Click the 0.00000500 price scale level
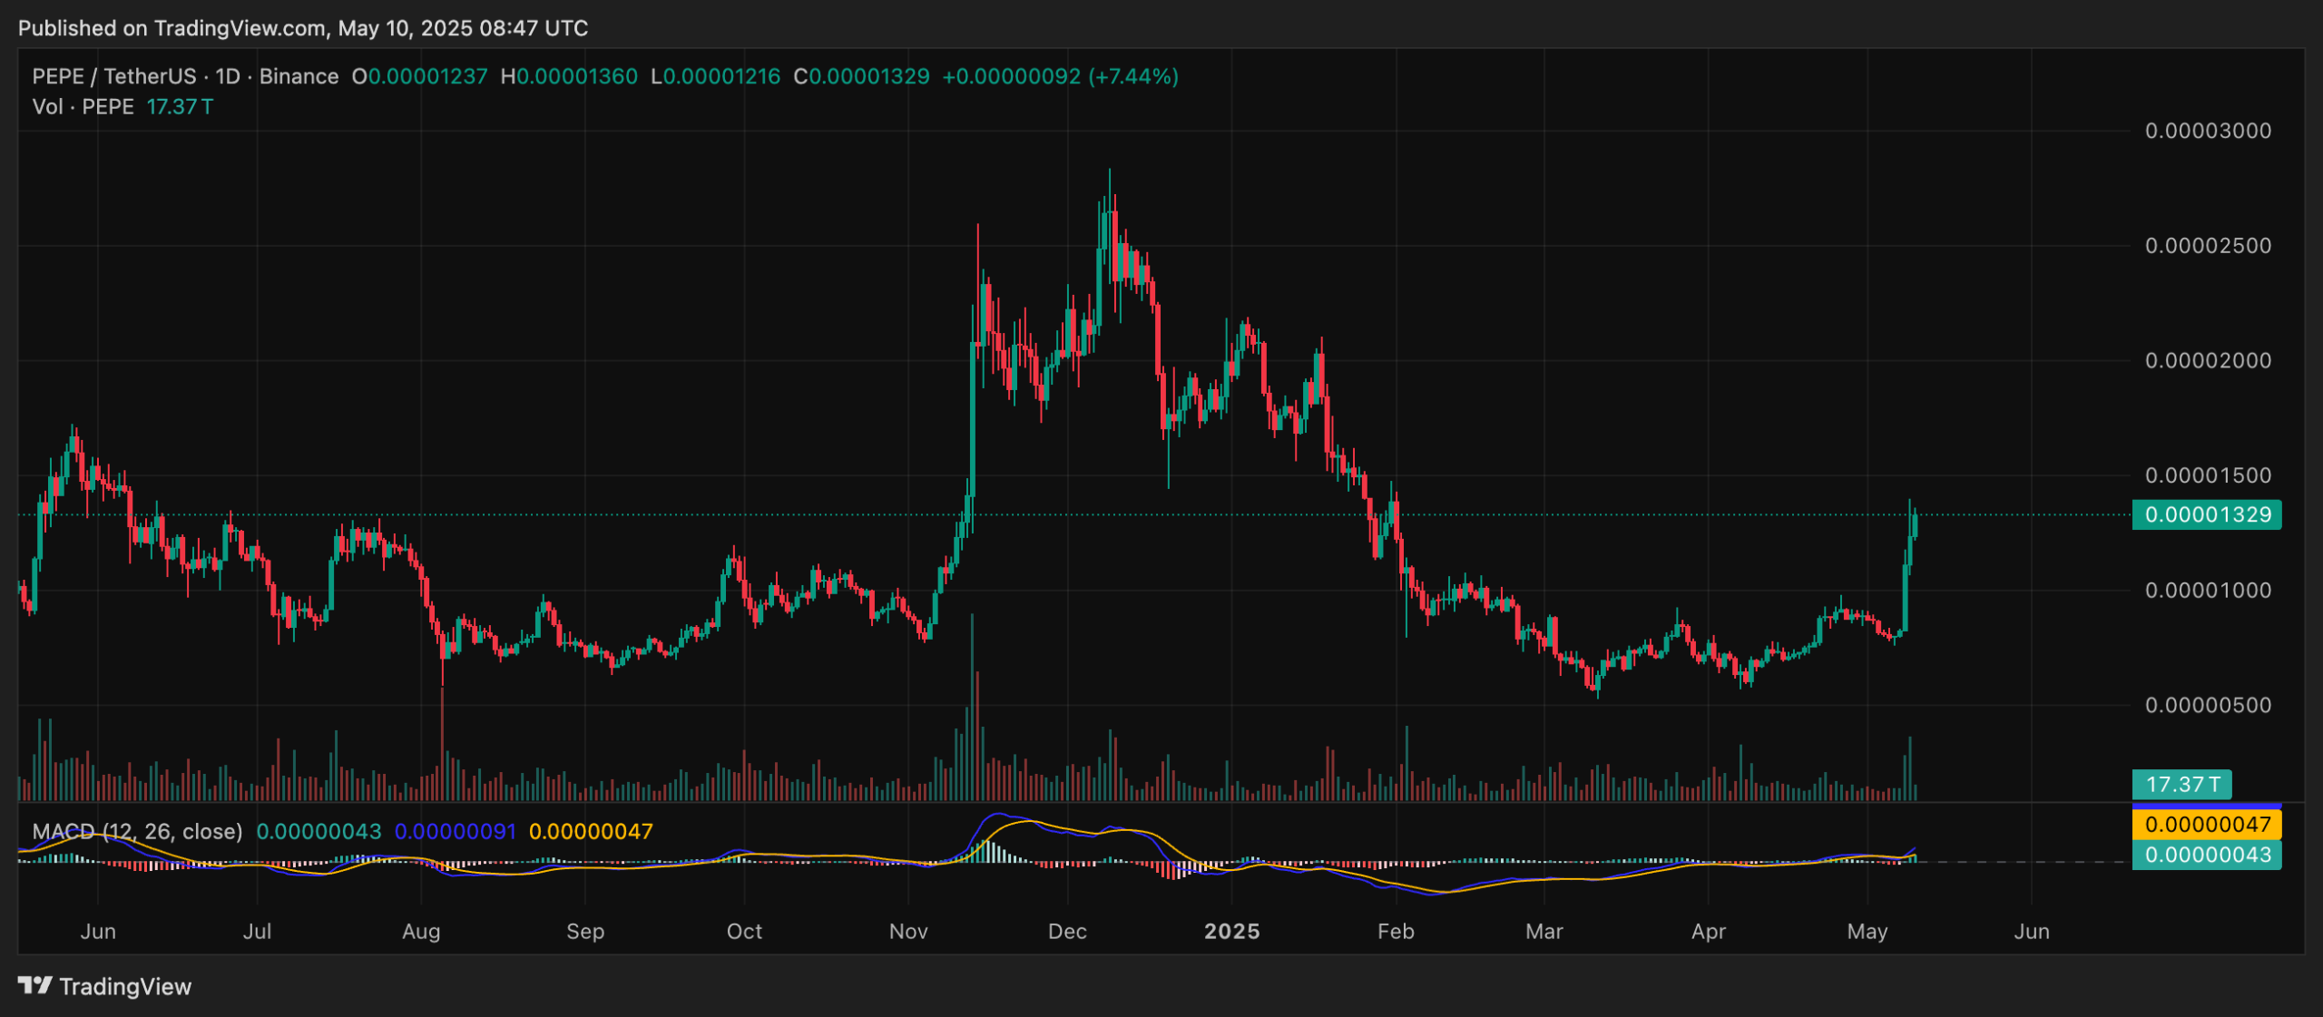 pos(2208,705)
